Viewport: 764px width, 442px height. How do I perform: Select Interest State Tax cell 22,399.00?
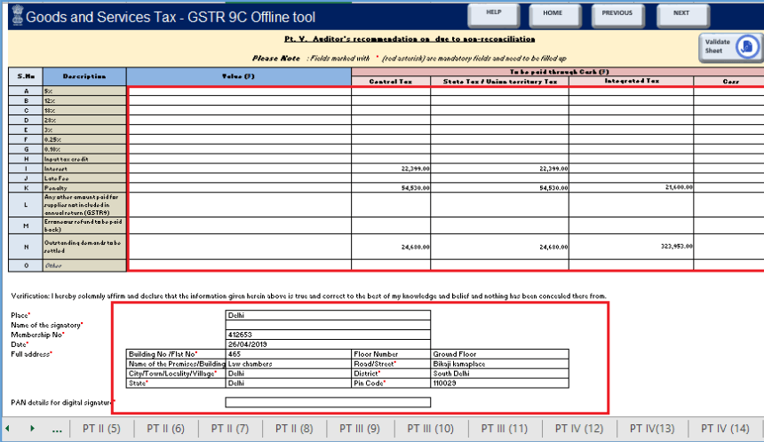point(500,169)
